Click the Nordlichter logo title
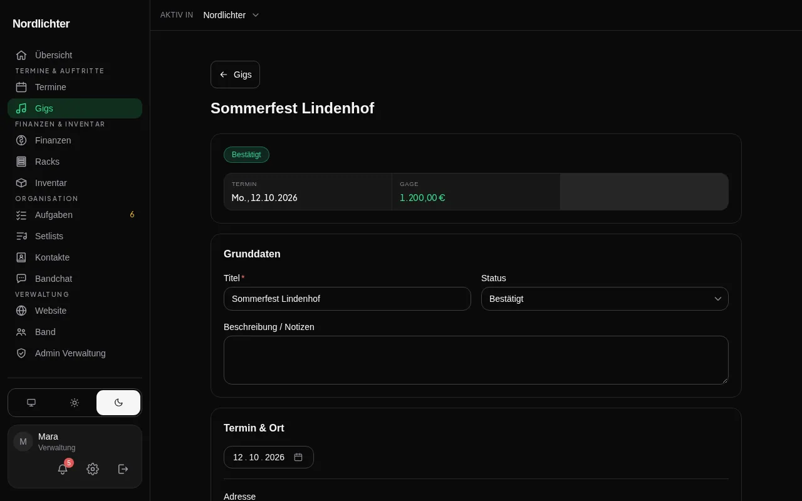802x501 pixels. click(41, 24)
